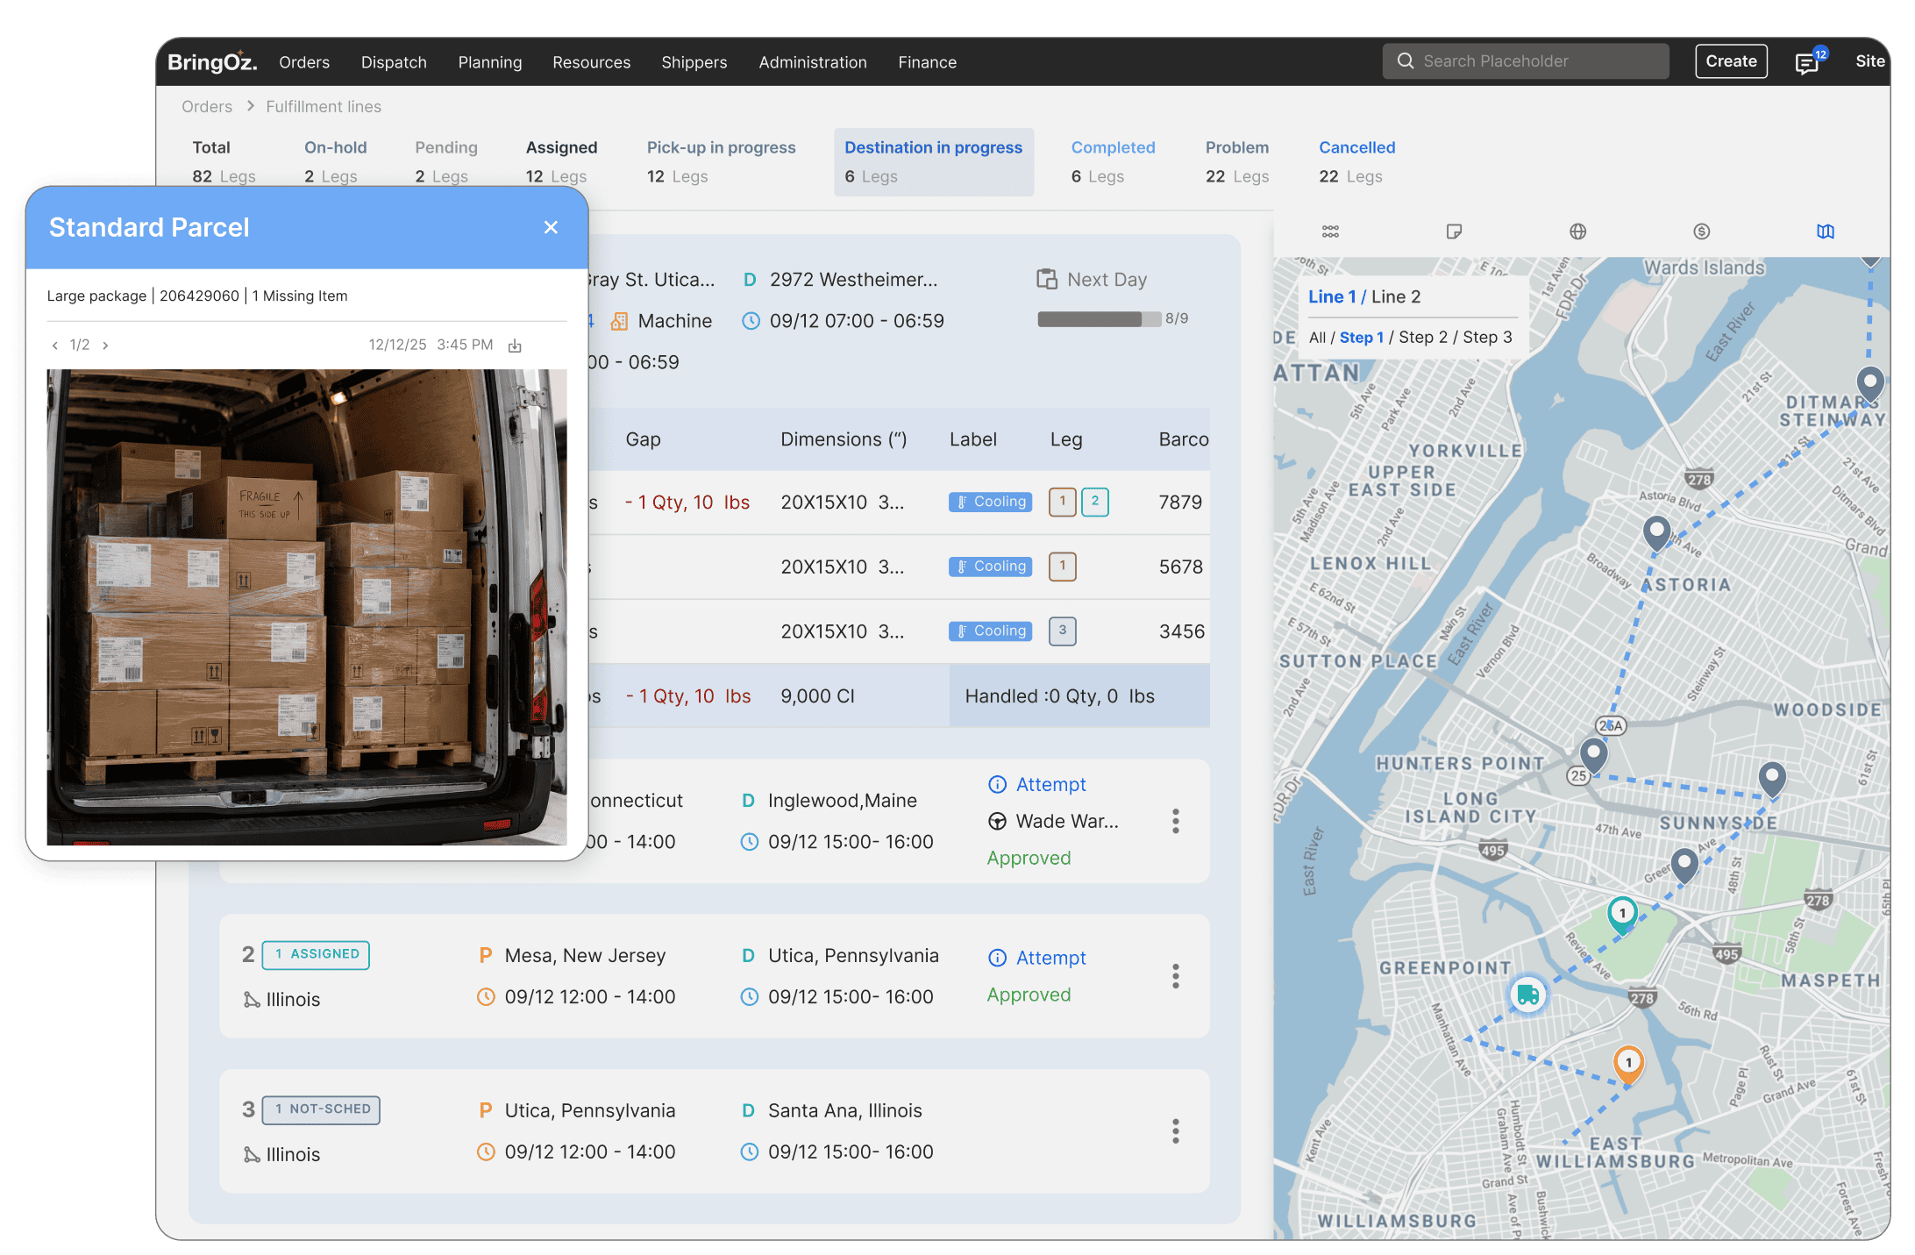Click the 8/9 progress bar
This screenshot has width=1915, height=1255.
tap(1100, 319)
